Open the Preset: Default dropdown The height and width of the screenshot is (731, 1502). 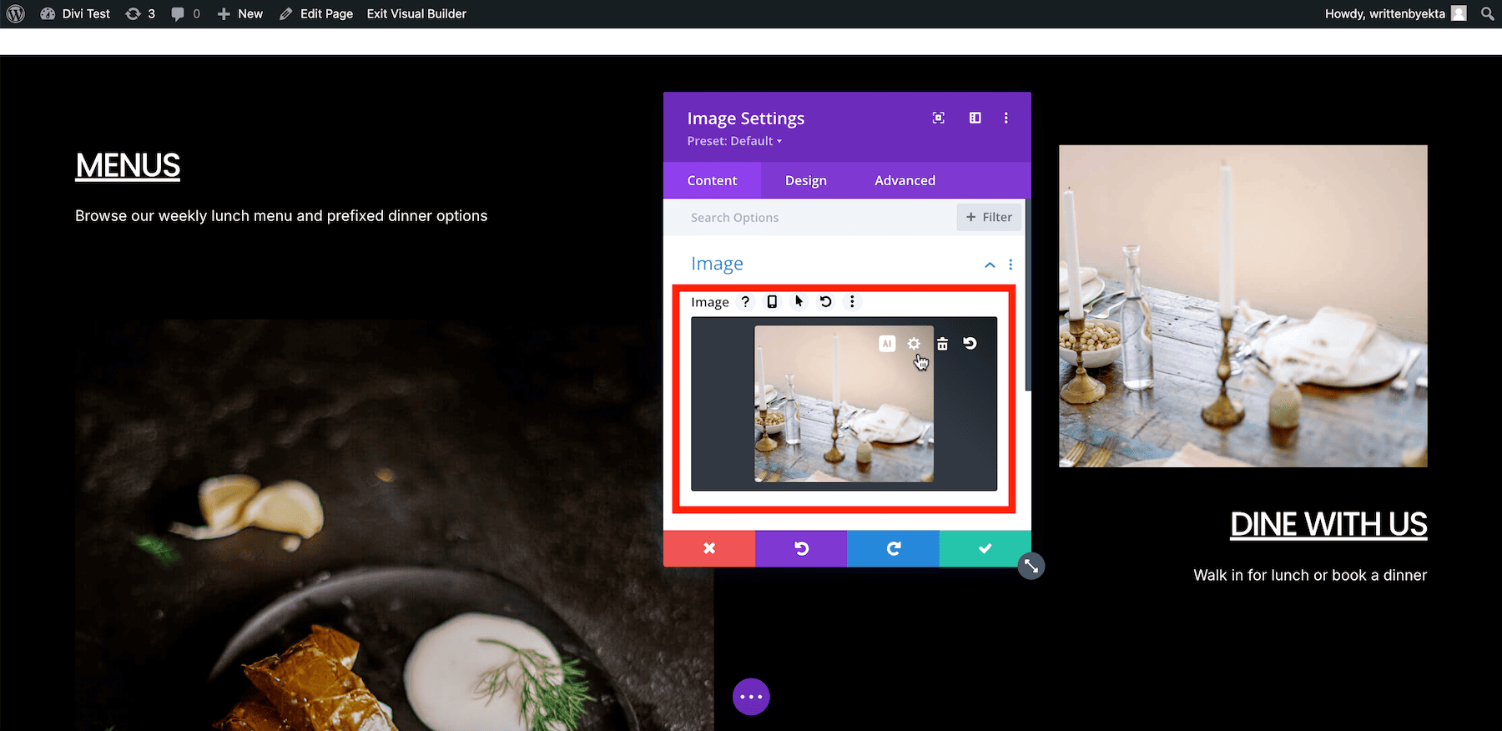point(734,141)
